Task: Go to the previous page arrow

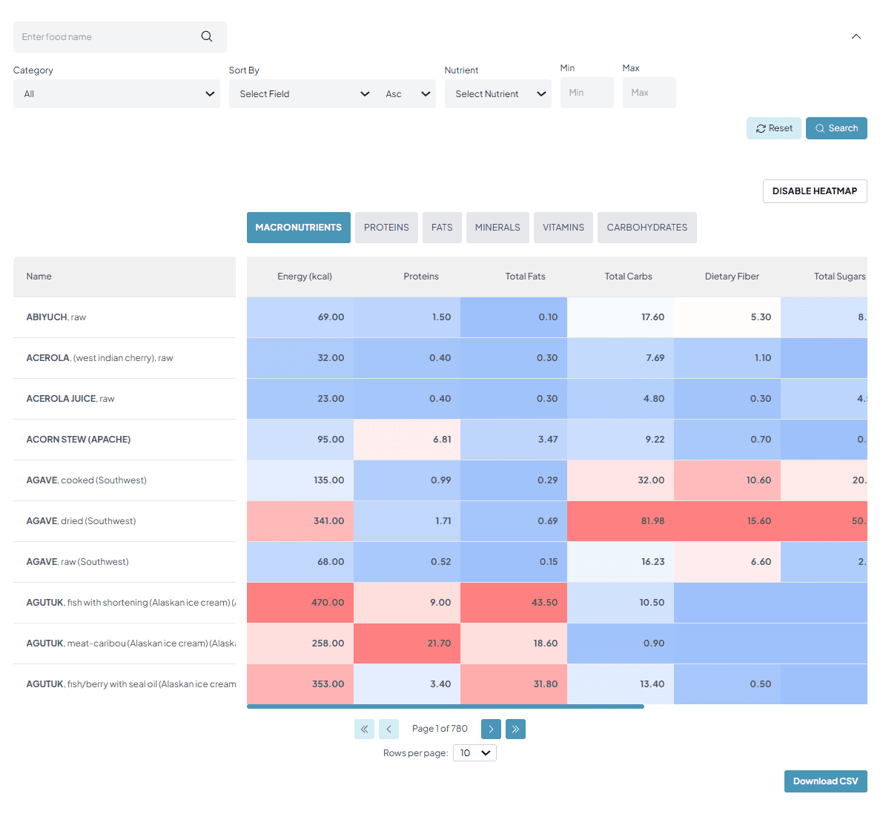Action: click(x=388, y=729)
